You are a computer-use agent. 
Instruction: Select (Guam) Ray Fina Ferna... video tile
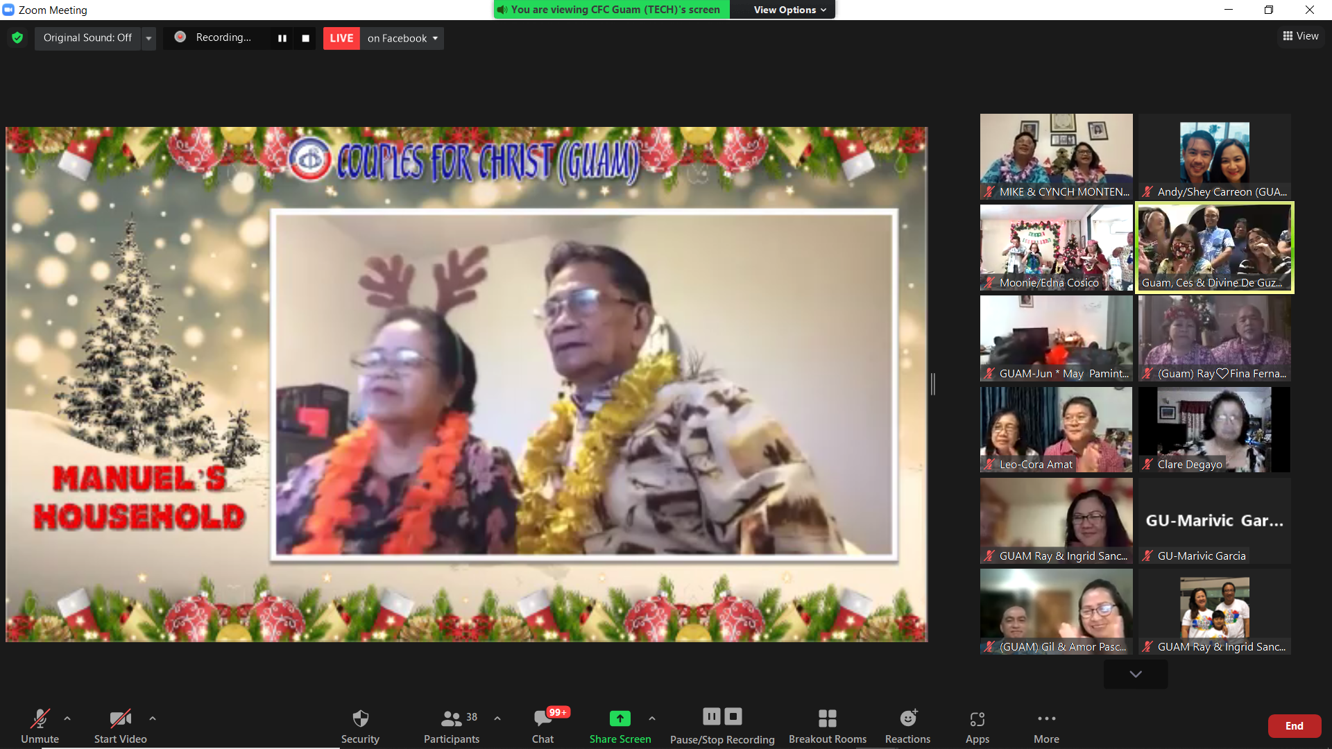coord(1214,338)
